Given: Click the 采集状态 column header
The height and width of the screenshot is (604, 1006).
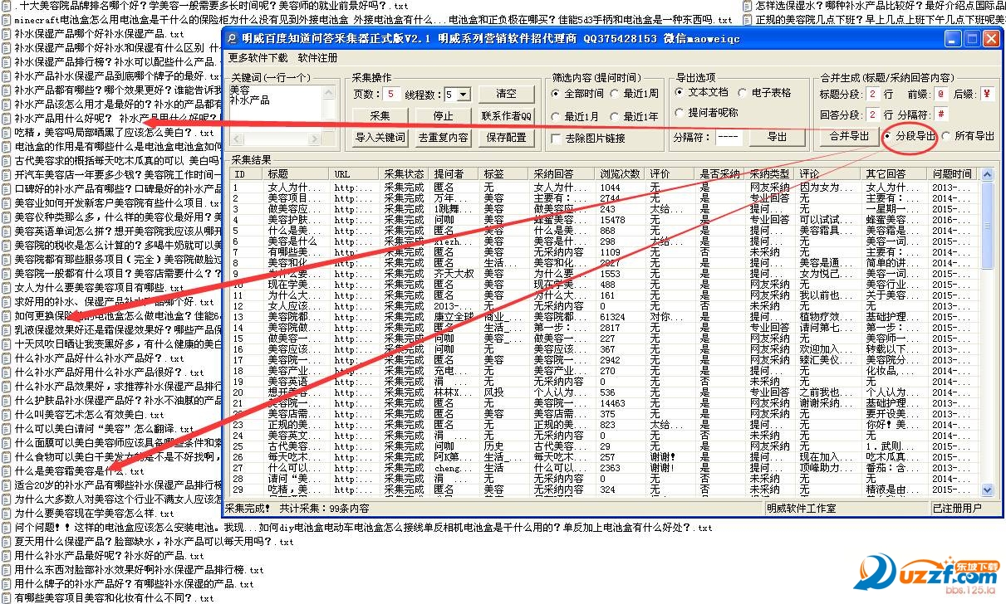Looking at the screenshot, I should (405, 174).
